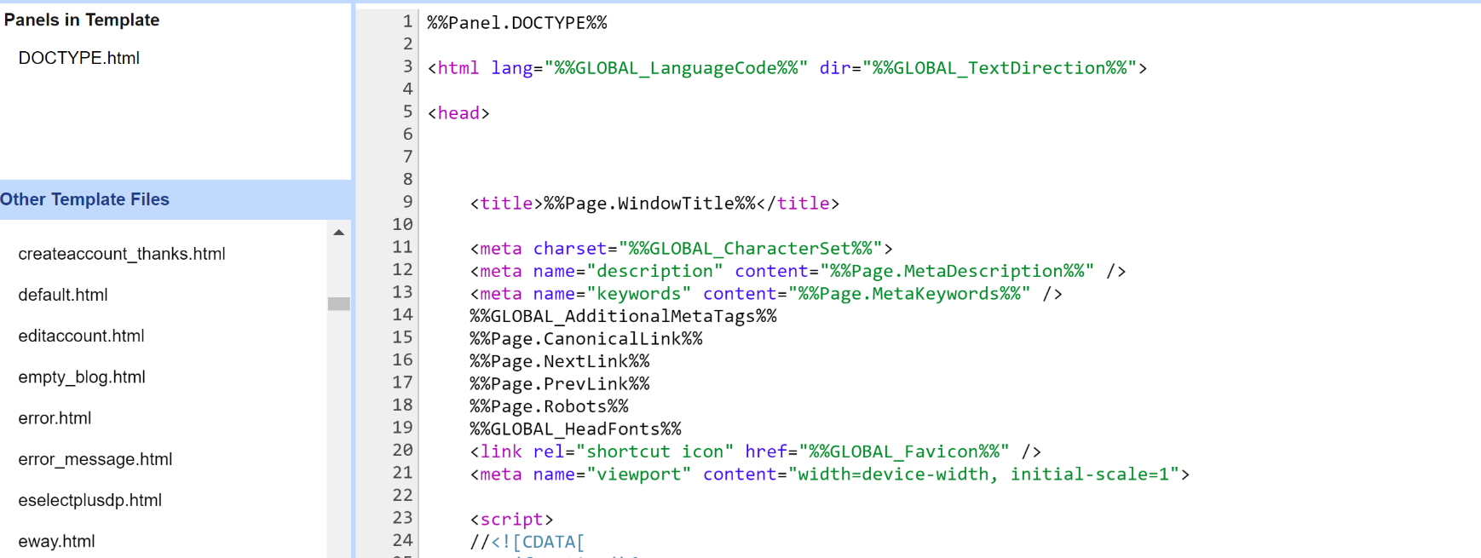
Task: Click line number 5 beside head tag
Action: [x=407, y=112]
